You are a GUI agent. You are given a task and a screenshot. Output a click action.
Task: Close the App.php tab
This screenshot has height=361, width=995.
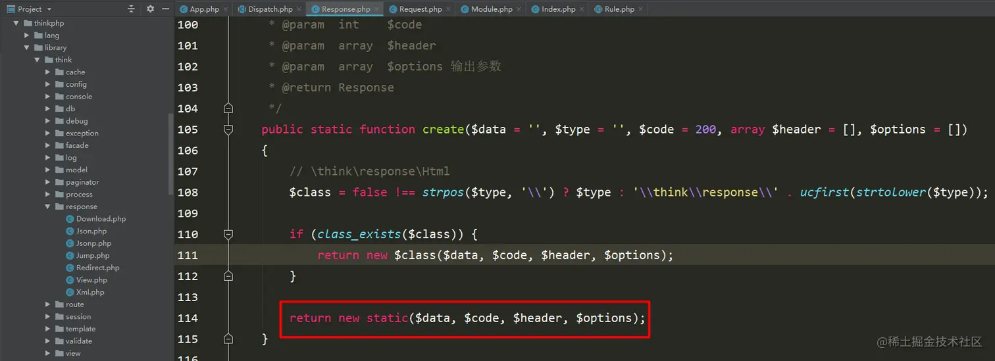(226, 9)
